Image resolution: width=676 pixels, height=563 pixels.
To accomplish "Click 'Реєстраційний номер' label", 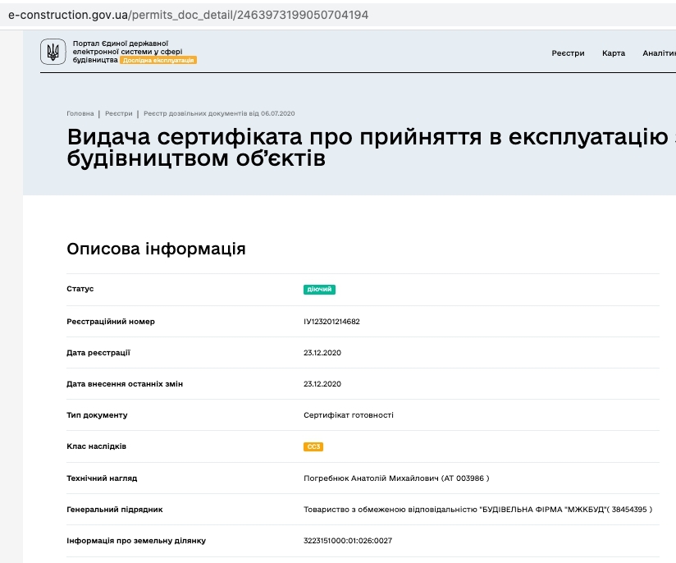I will (111, 322).
